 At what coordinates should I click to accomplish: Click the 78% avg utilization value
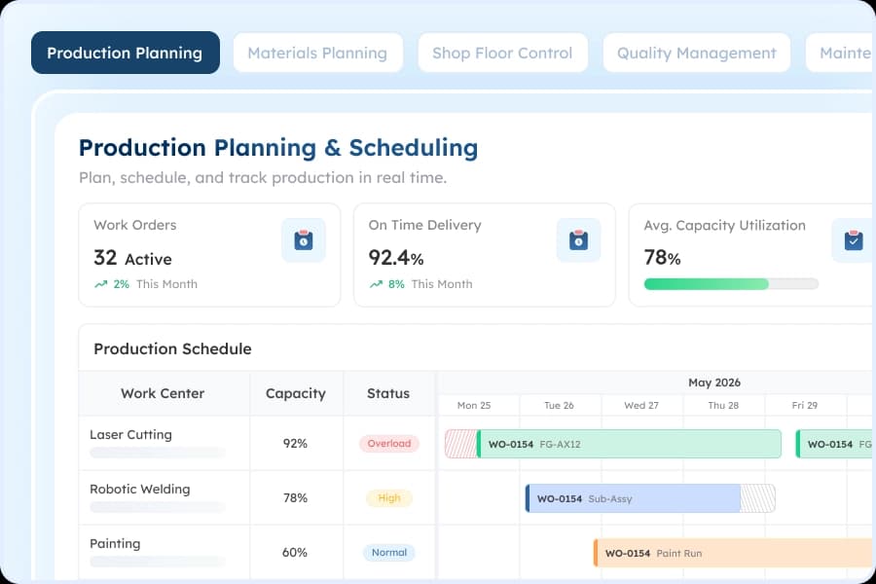point(662,258)
